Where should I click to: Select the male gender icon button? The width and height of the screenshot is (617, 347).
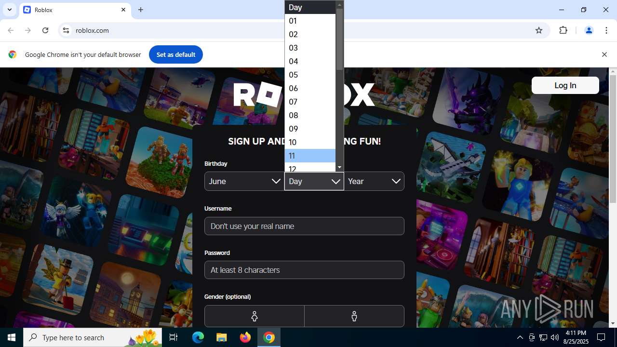point(354,316)
